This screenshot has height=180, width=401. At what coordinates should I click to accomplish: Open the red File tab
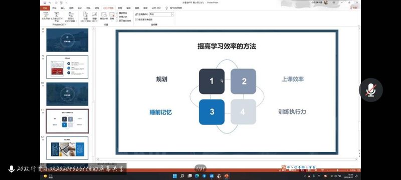coord(45,8)
